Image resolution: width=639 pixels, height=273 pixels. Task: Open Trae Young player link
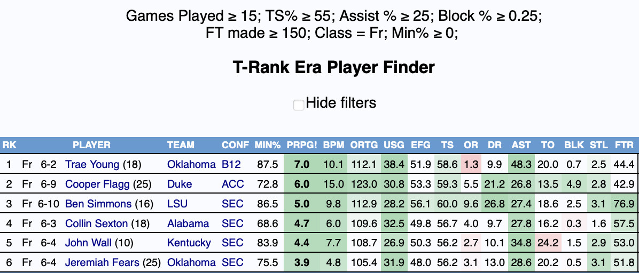click(92, 165)
